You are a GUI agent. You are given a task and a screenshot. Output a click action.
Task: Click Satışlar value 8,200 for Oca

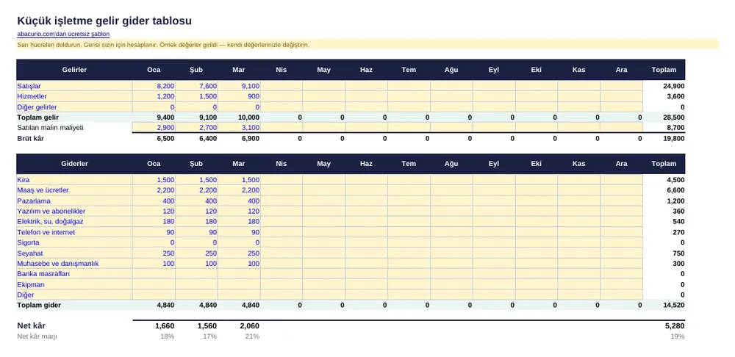pyautogui.click(x=165, y=86)
